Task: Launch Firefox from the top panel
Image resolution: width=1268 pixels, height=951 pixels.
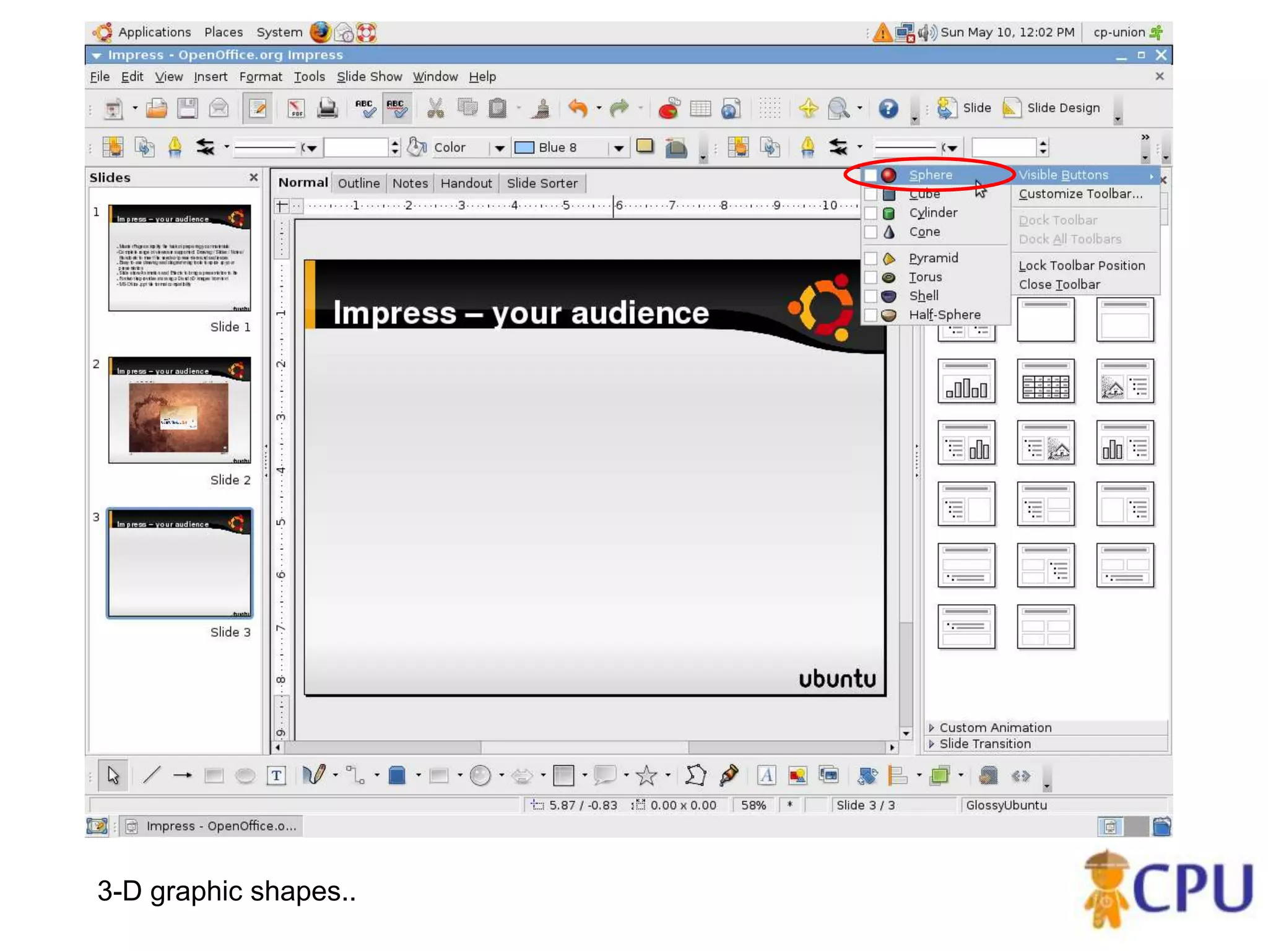Action: coord(320,32)
